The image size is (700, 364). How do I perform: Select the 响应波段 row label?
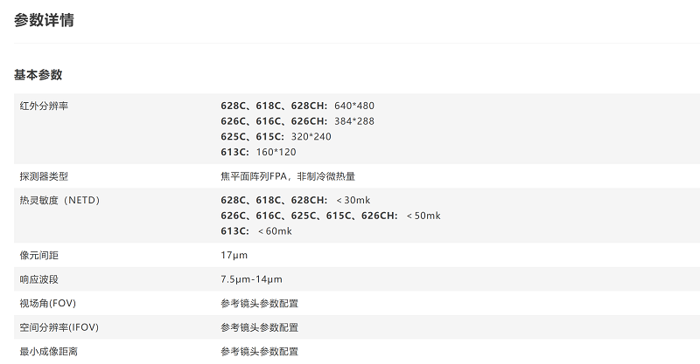[38, 279]
